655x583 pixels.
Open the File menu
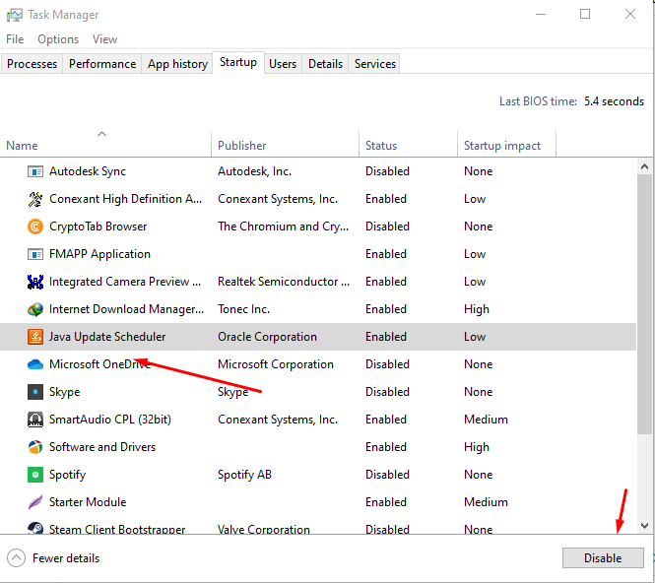point(15,39)
